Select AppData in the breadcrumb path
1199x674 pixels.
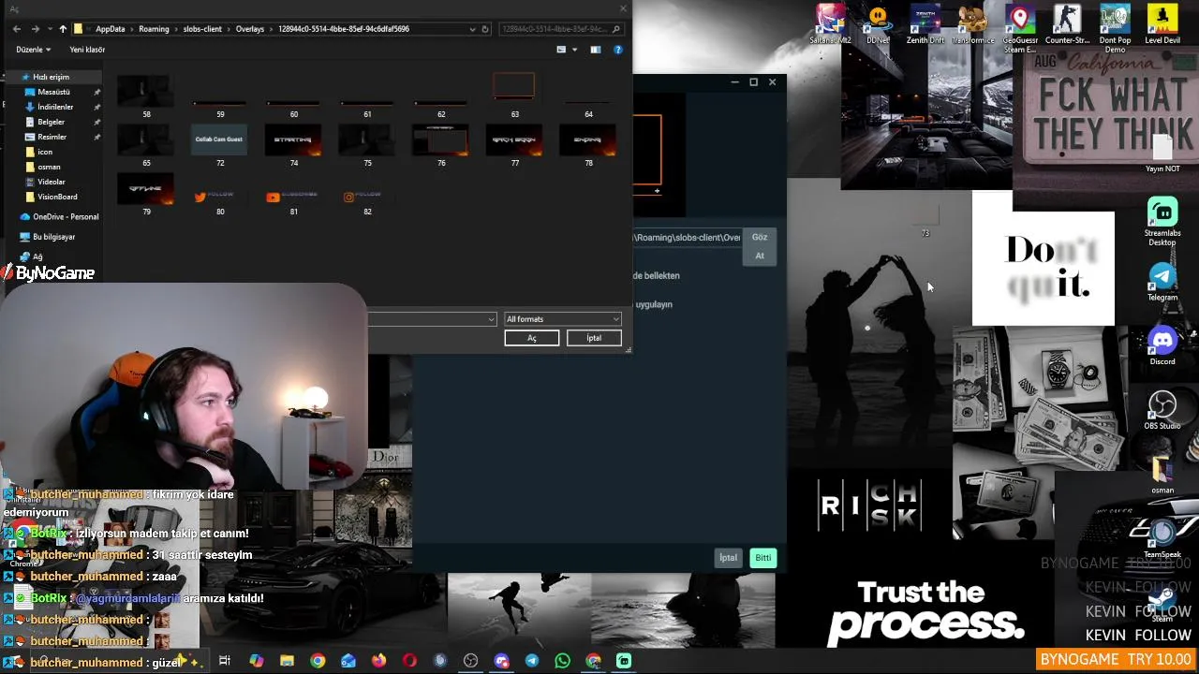[110, 29]
